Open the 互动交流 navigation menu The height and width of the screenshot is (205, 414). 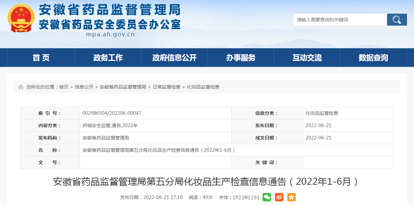coord(307,58)
